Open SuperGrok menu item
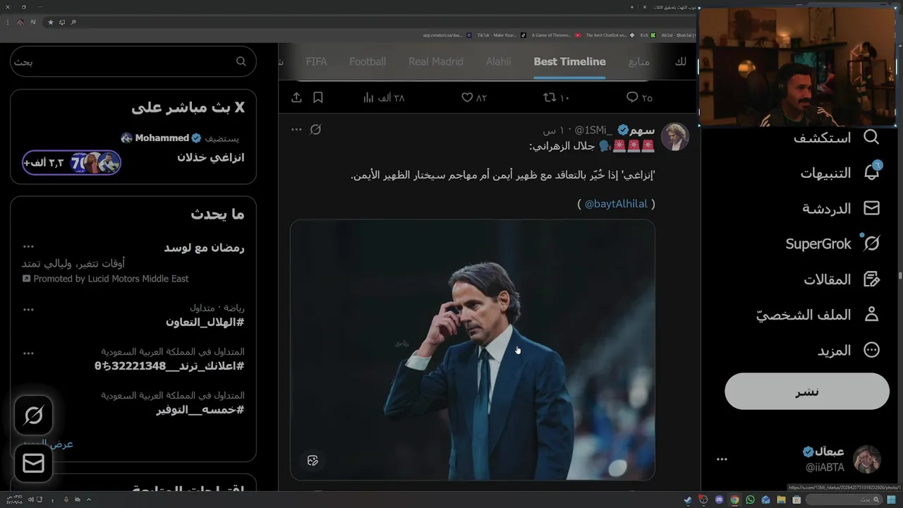The width and height of the screenshot is (903, 508). (x=818, y=244)
